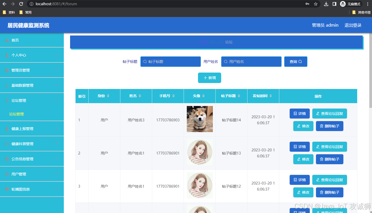Click 删除帖子 for 帖子标题13
Screen dimensions: 372x213
(x=330, y=159)
